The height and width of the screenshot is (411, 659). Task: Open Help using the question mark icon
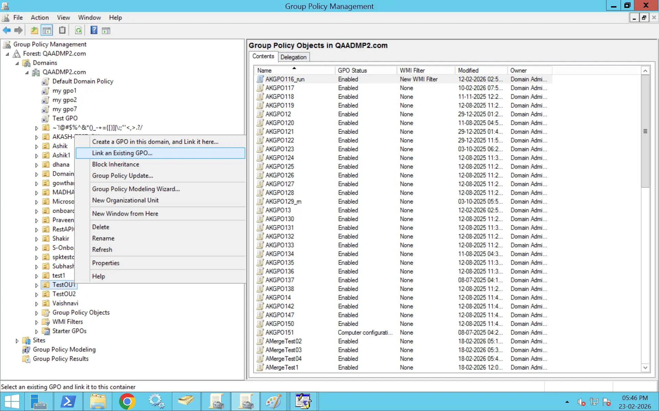point(93,30)
